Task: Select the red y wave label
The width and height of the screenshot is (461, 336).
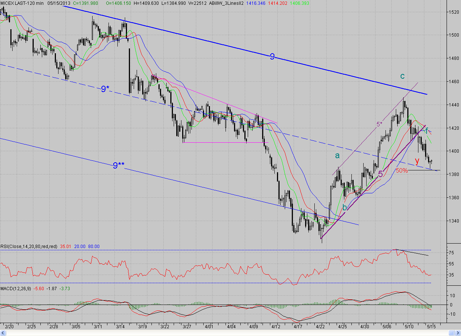Action: (x=417, y=161)
